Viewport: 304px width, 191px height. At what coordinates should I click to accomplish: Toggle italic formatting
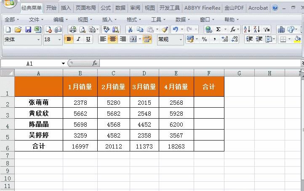click(78, 39)
